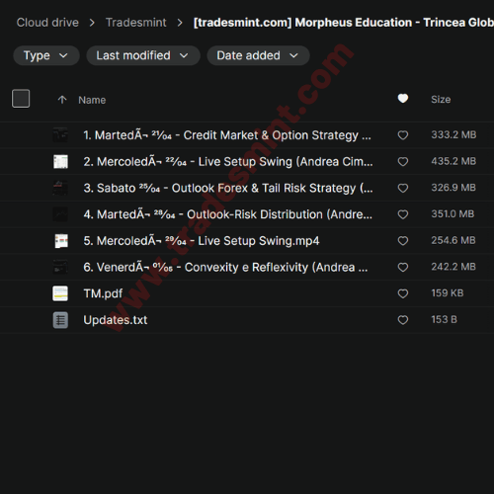Favourite the 2. Live Setup Swing (Andrea Cim...) file

tap(403, 162)
